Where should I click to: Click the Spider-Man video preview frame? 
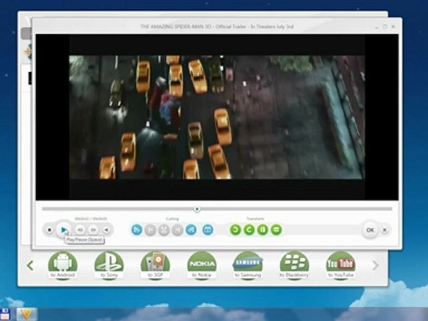[x=217, y=117]
